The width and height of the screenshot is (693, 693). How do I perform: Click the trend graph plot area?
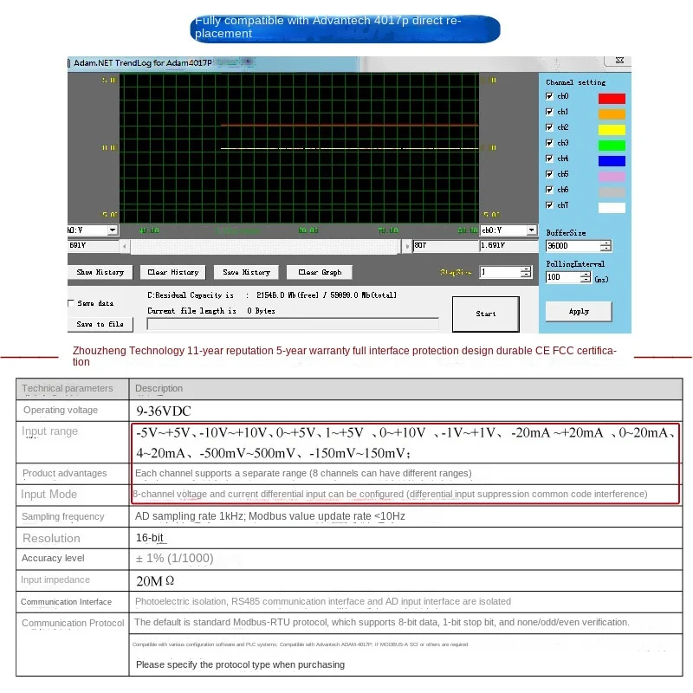tap(299, 148)
